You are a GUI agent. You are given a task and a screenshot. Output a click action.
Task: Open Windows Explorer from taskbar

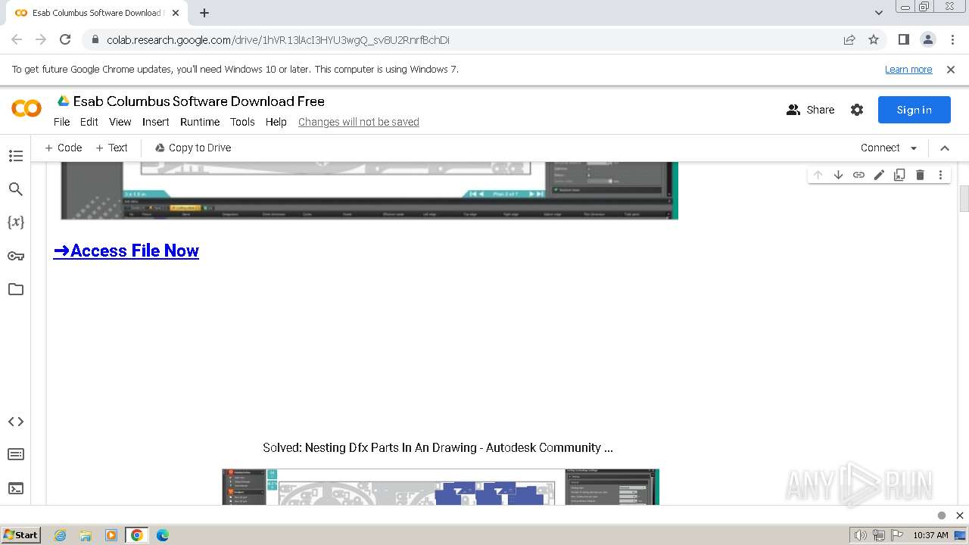(x=86, y=535)
